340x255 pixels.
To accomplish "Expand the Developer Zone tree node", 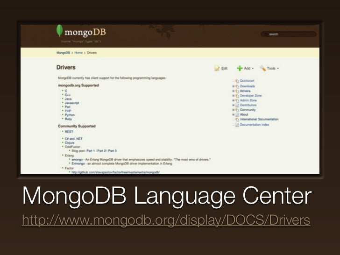I will tap(234, 96).
